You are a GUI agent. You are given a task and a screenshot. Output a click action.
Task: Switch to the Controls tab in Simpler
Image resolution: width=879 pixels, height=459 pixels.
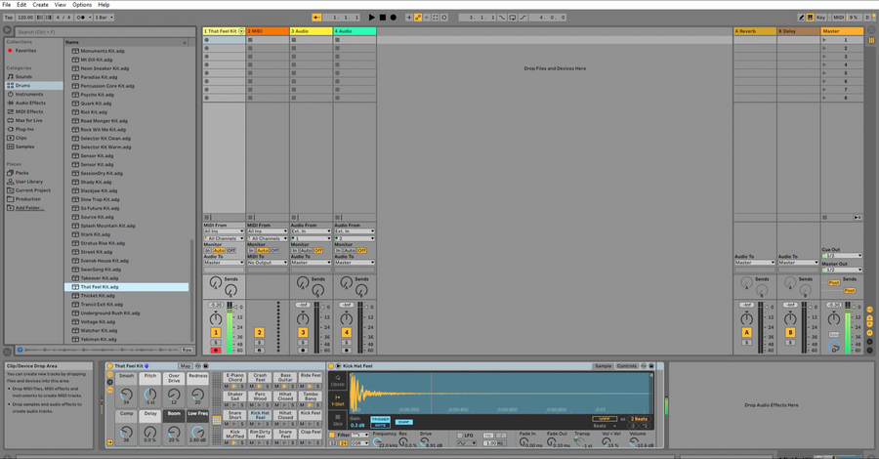coord(626,366)
